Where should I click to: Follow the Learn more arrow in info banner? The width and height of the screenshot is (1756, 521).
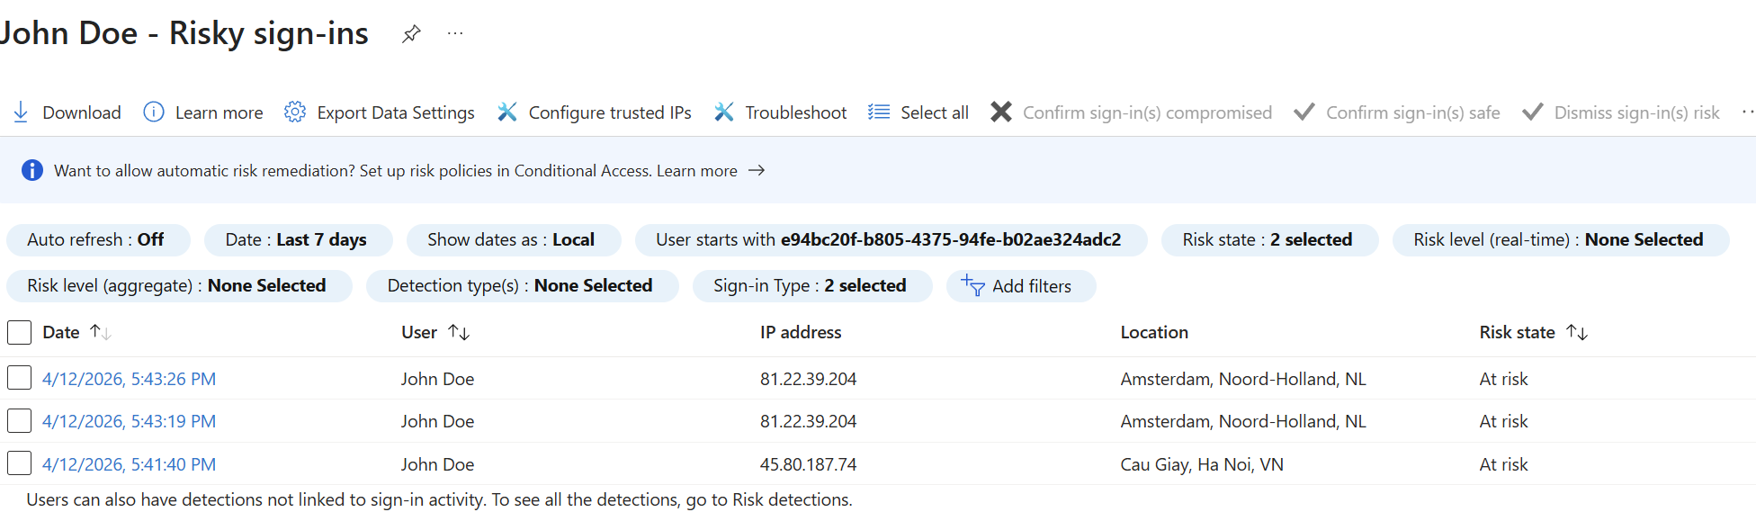[x=757, y=170]
